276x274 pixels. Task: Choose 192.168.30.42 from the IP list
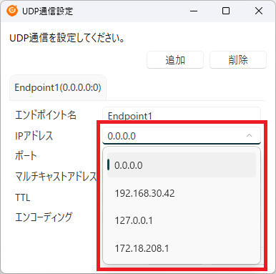182,193
